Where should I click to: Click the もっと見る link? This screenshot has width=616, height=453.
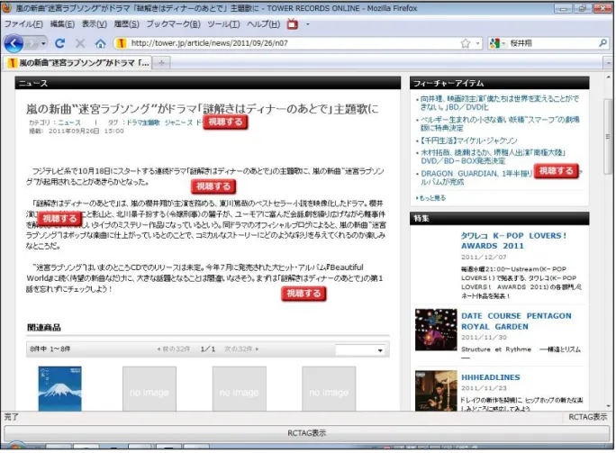pos(432,197)
